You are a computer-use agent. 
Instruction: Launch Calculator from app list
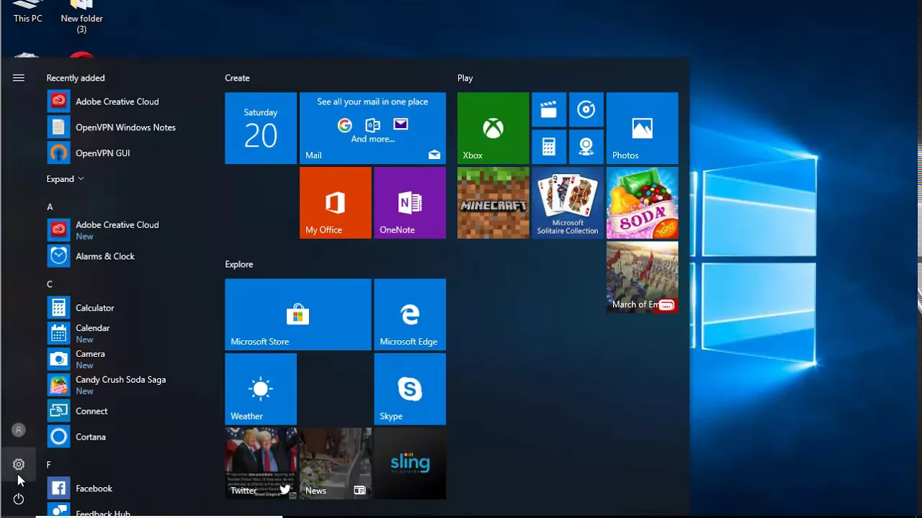click(x=130, y=308)
